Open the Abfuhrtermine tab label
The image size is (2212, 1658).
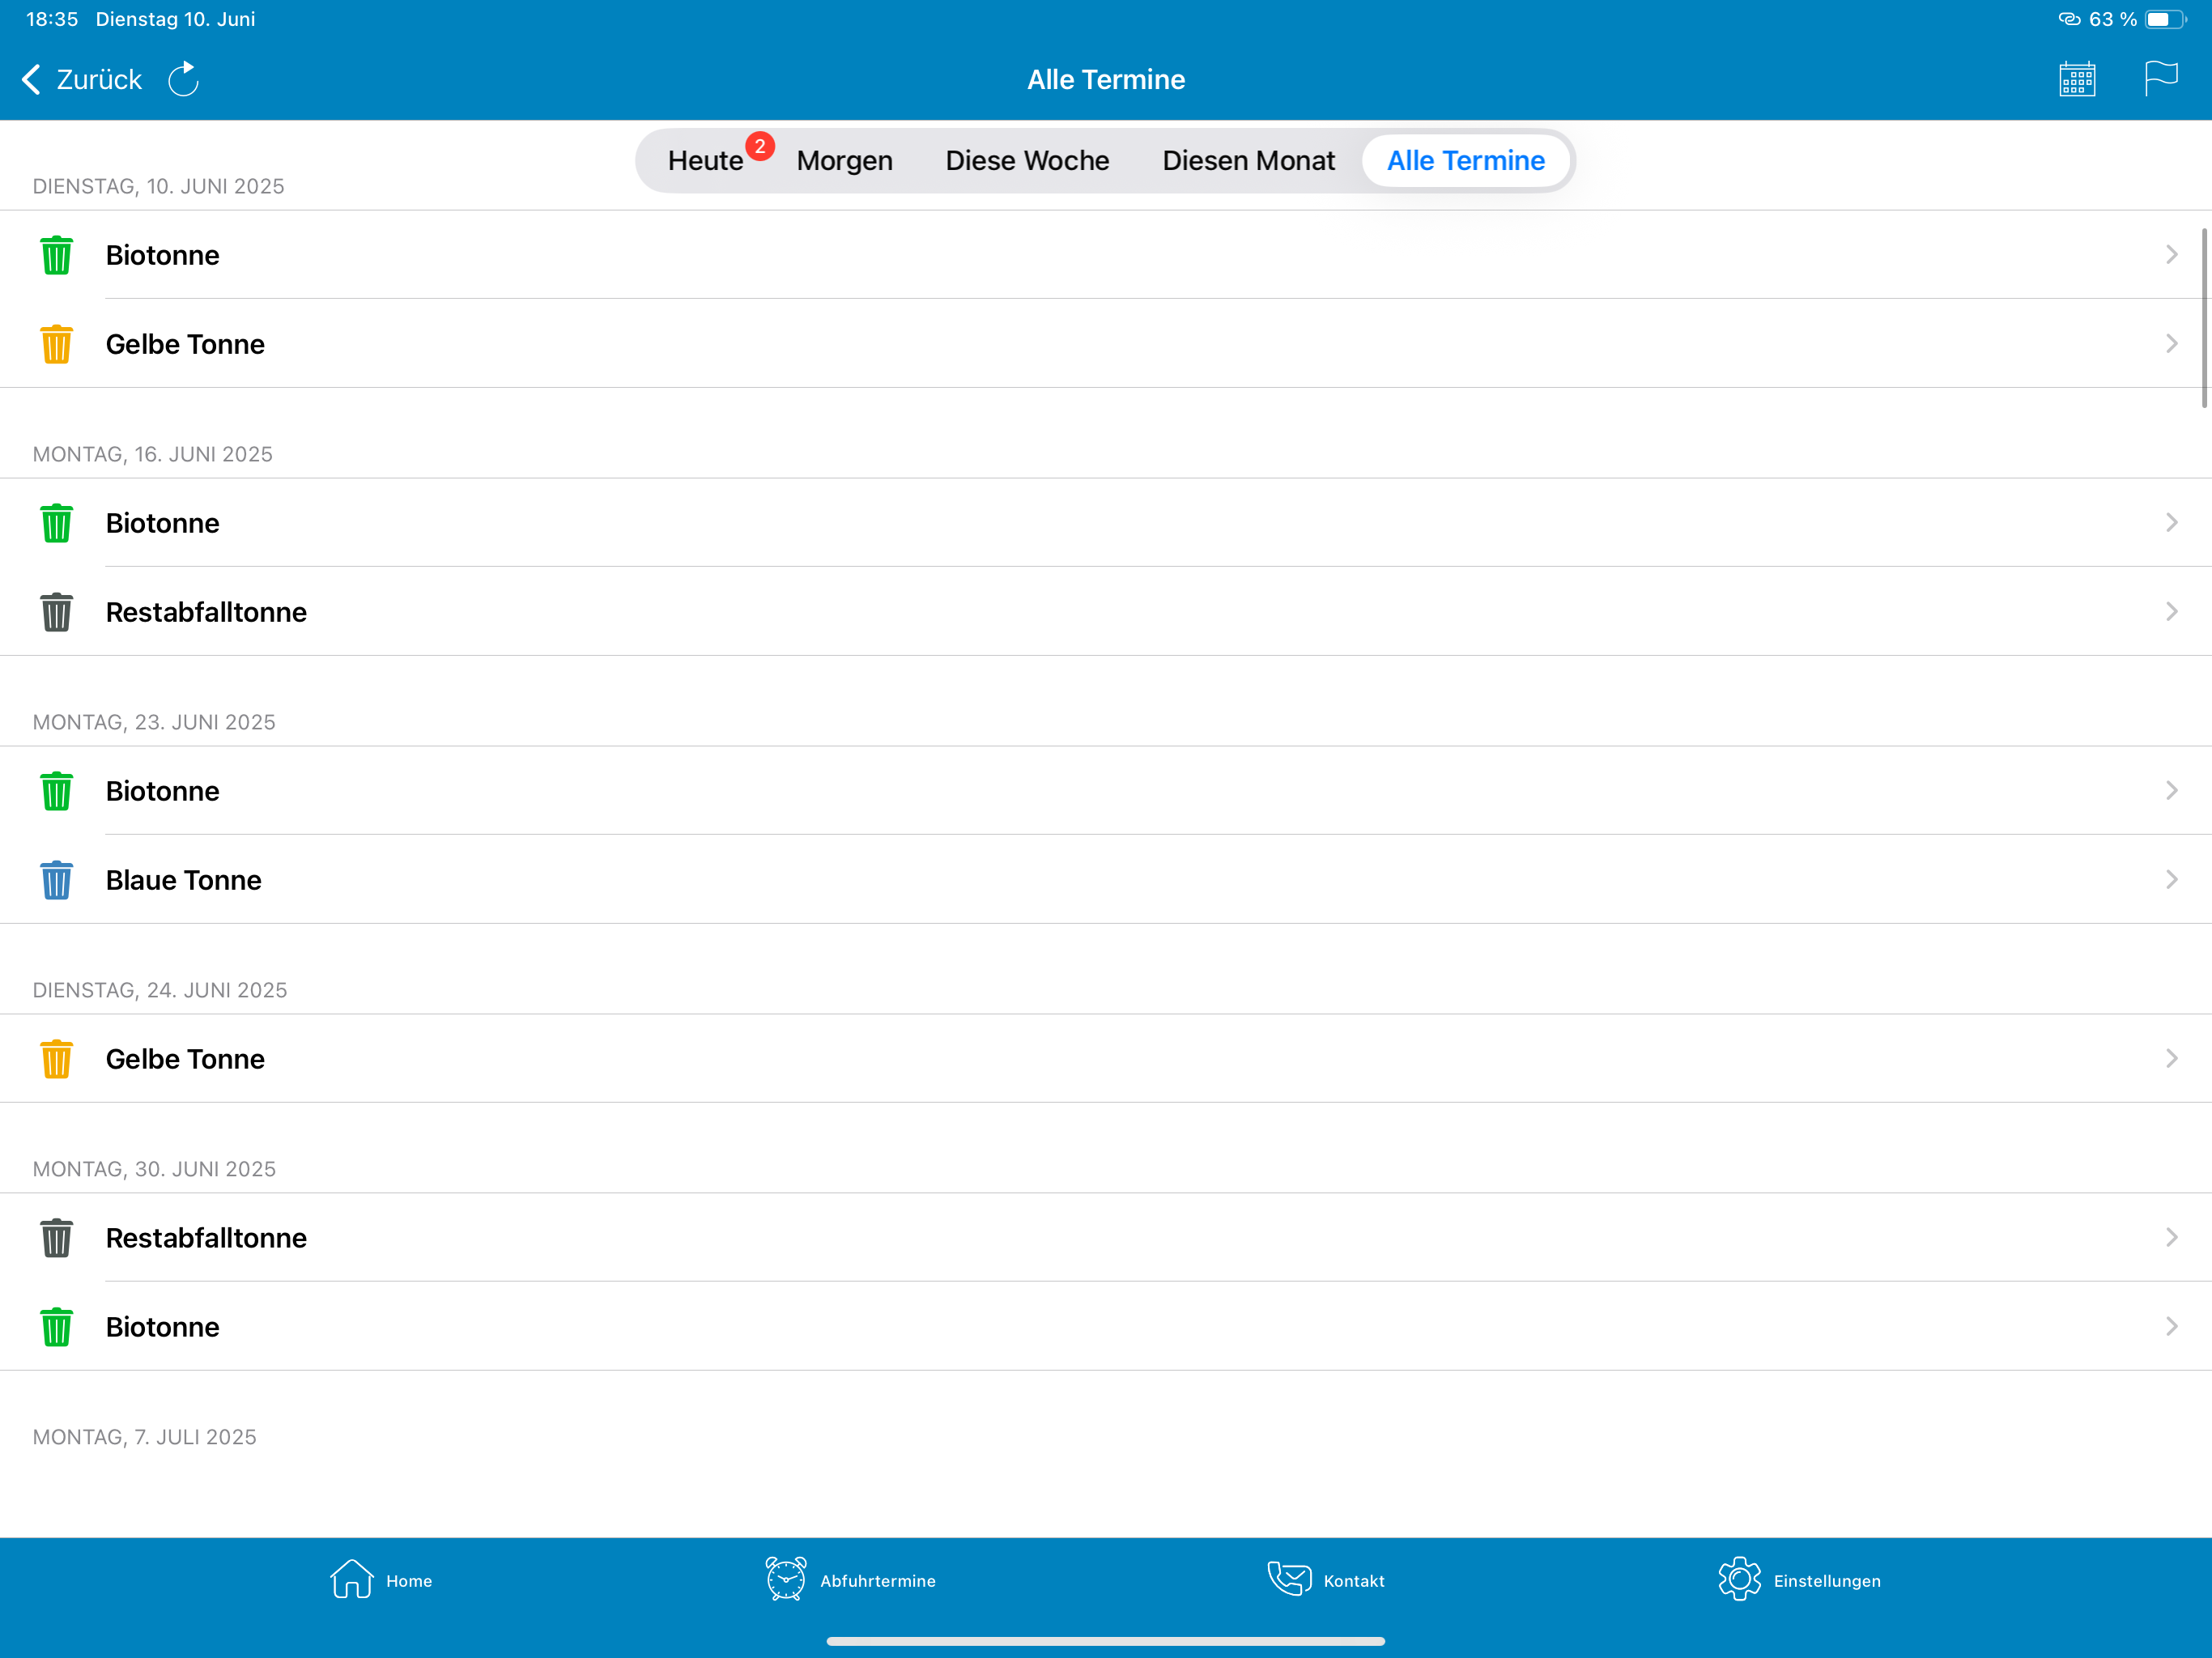[x=878, y=1581]
